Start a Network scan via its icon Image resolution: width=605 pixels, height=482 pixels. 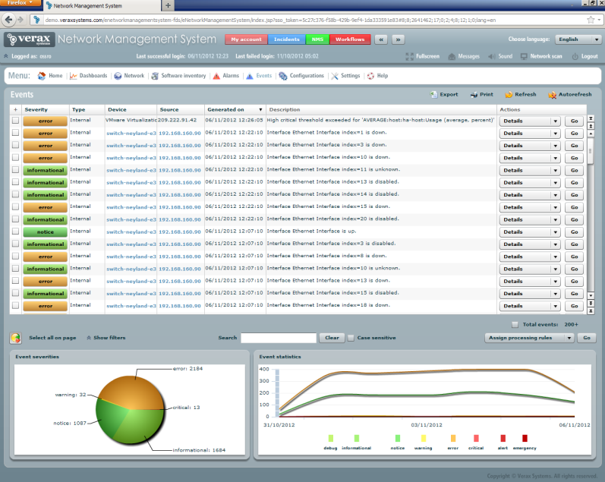tap(524, 56)
